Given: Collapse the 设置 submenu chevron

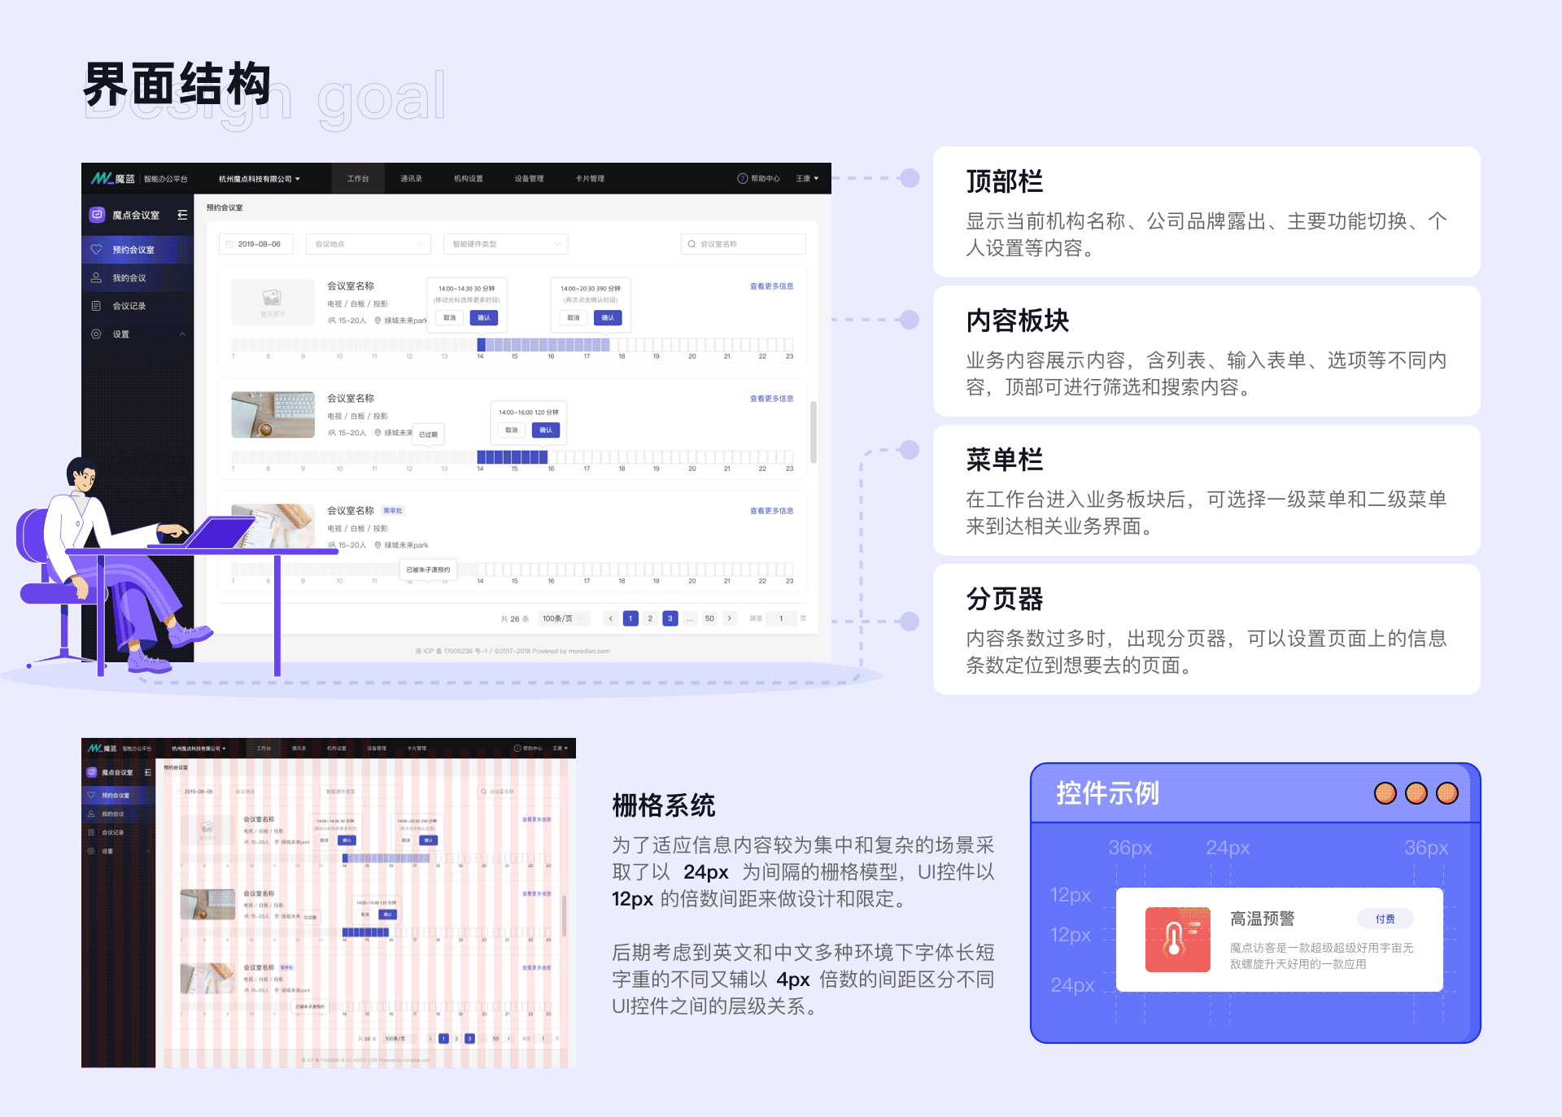Looking at the screenshot, I should coord(182,334).
